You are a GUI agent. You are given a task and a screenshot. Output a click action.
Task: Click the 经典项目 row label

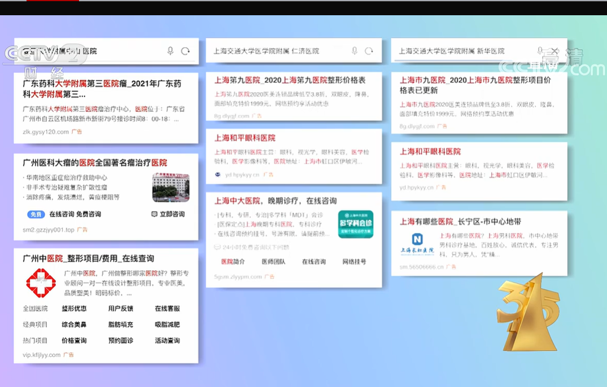click(x=35, y=324)
